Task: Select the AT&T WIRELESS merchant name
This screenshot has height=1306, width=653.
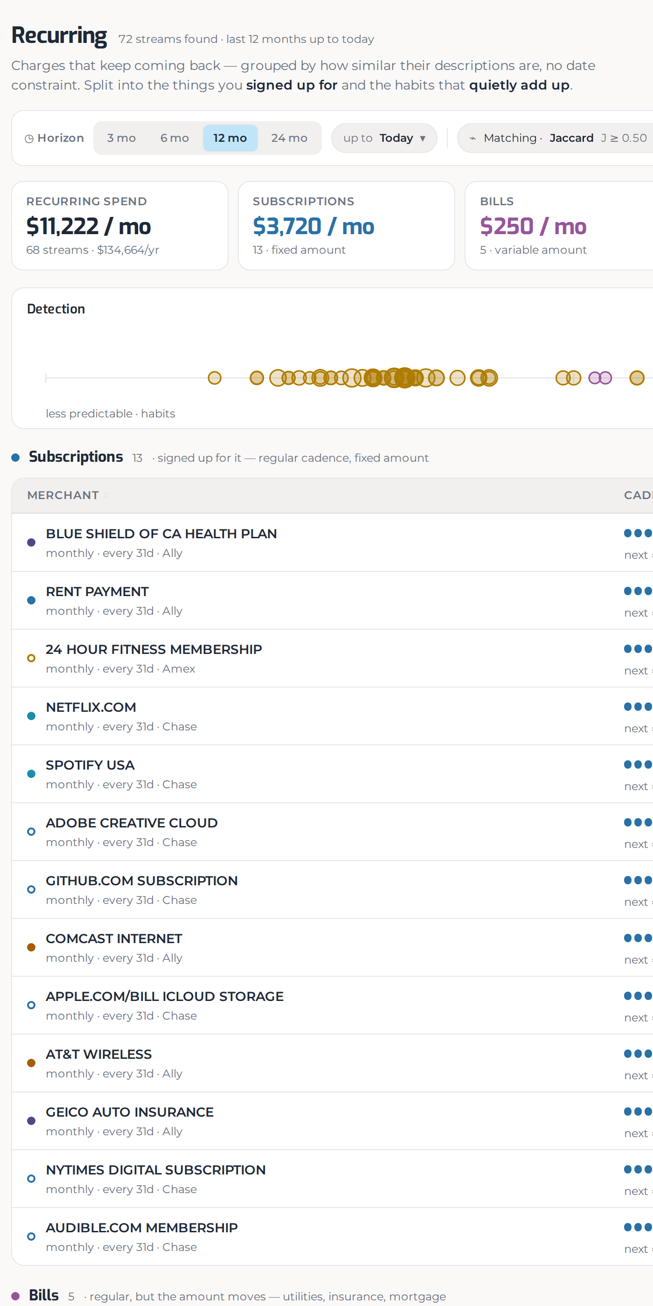Action: [x=99, y=1054]
